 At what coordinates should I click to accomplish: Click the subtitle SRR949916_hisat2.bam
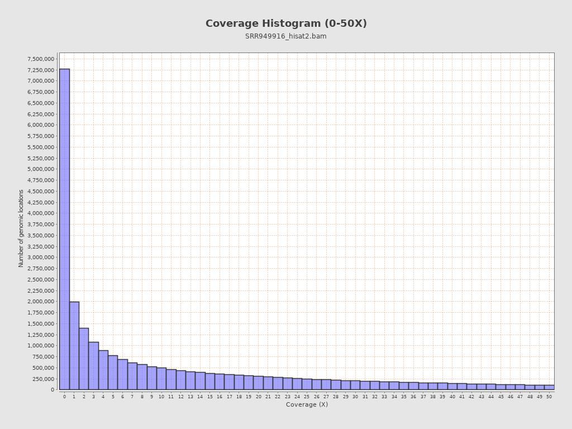coord(286,36)
